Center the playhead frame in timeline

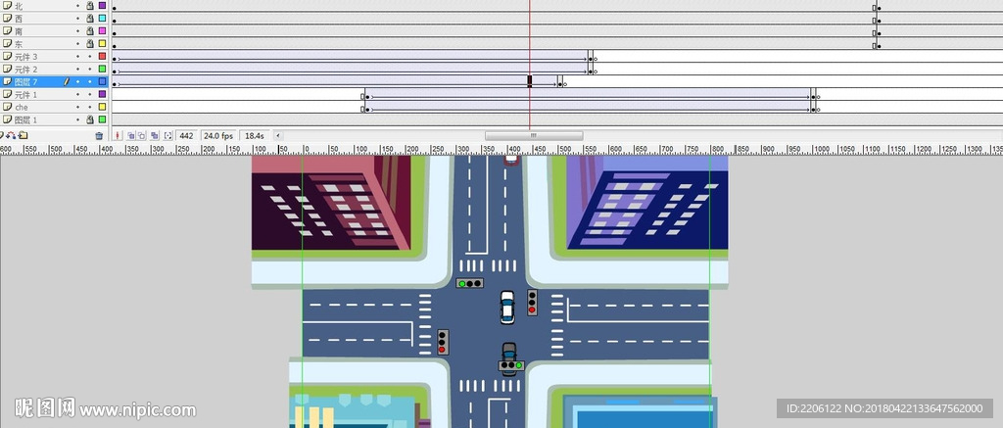[118, 135]
